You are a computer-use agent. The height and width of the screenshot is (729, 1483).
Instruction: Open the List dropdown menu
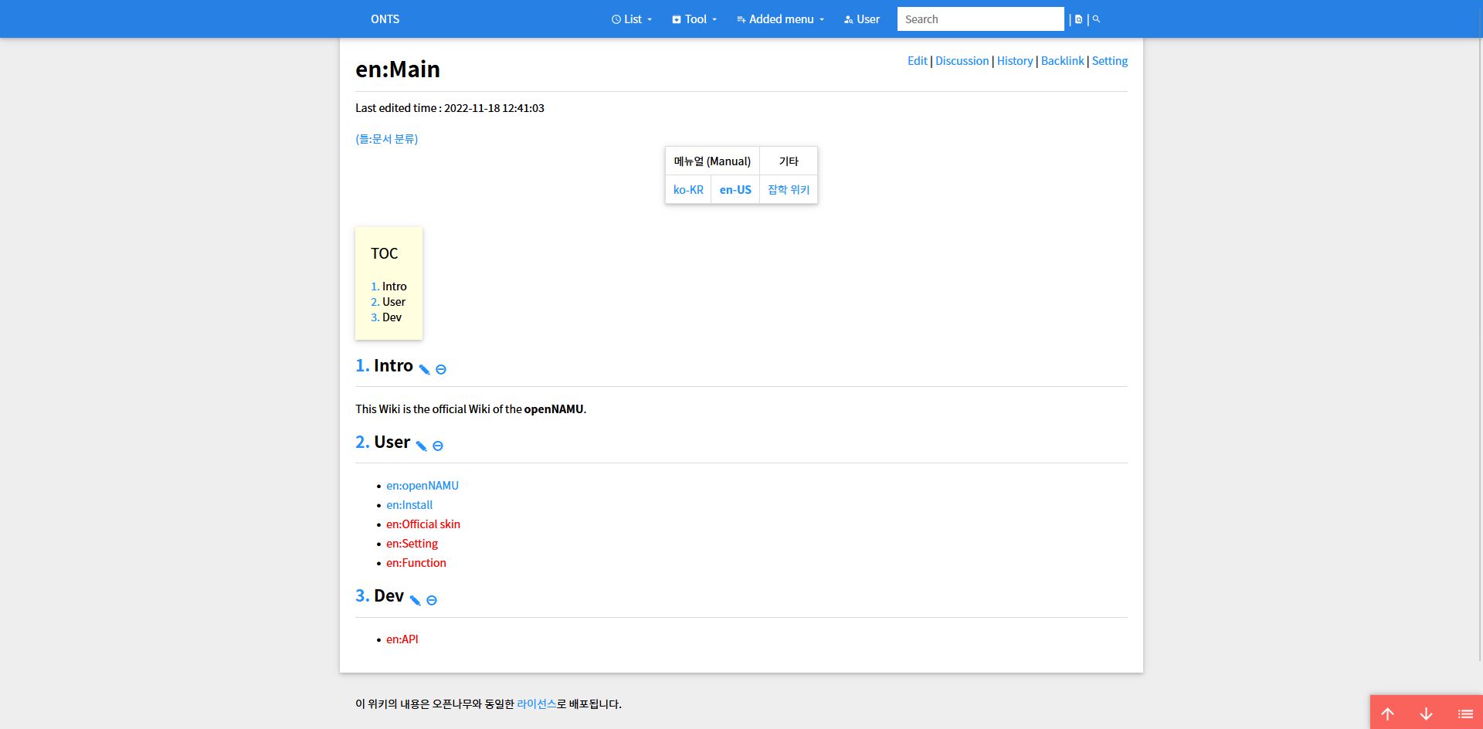[632, 19]
